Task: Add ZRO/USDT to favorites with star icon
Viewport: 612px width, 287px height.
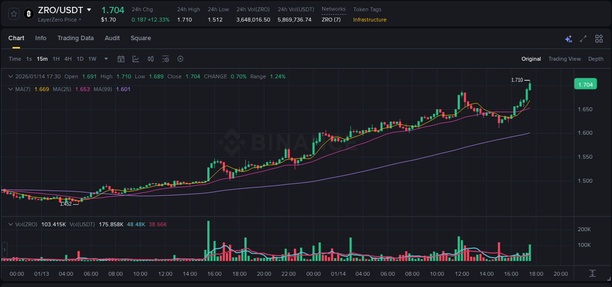Action: (13, 14)
